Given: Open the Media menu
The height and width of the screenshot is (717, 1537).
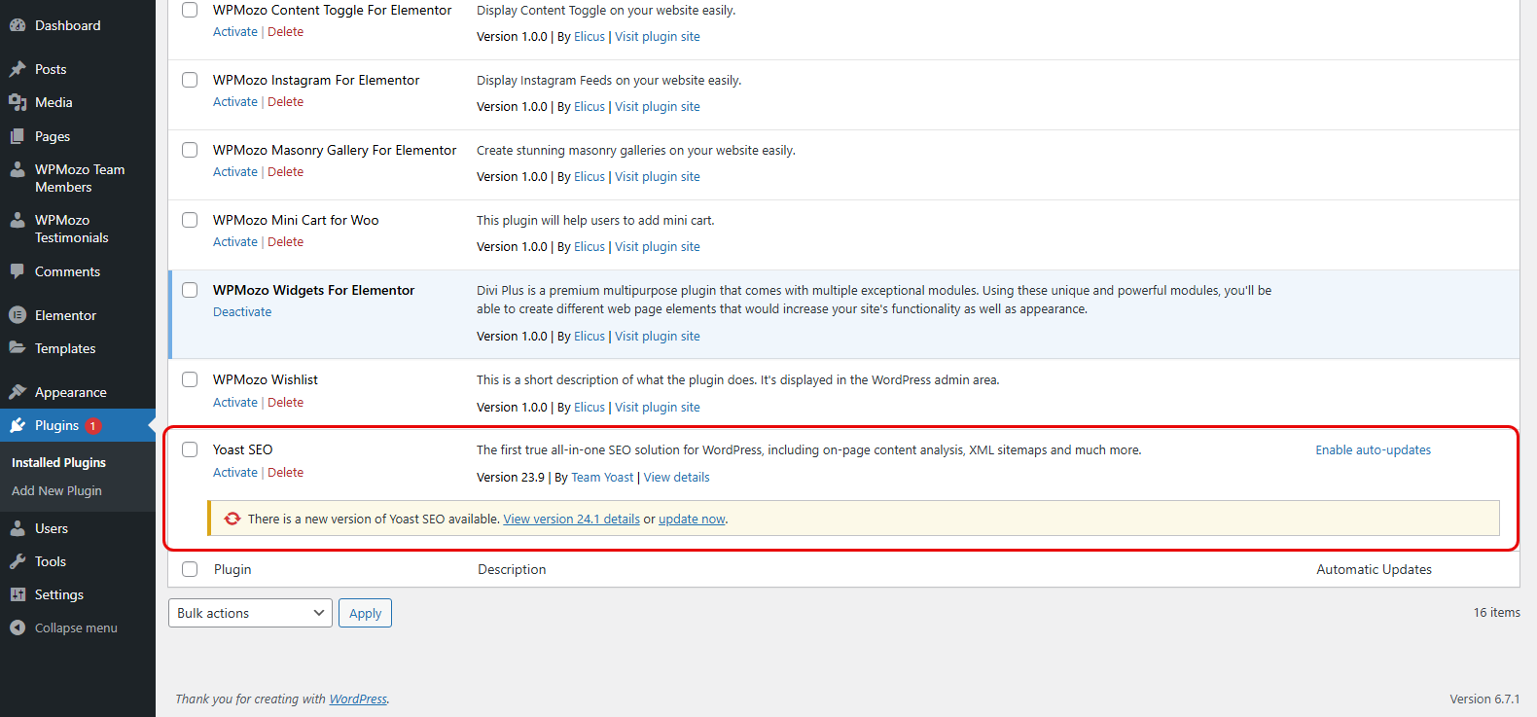Looking at the screenshot, I should tap(54, 102).
